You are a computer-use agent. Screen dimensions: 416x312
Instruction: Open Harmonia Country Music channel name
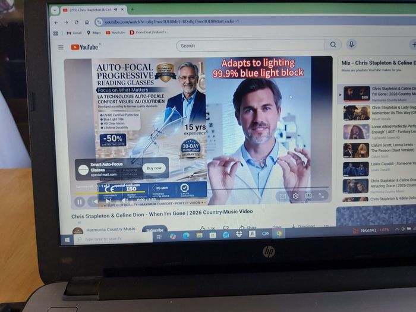(x=111, y=229)
